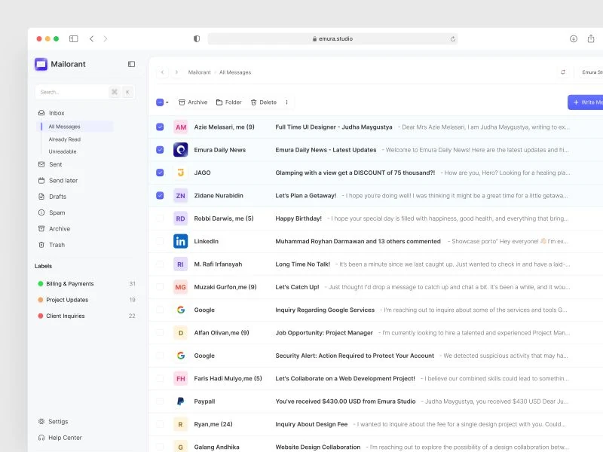Click the back arrow beside Mailorant breadcrumb
The height and width of the screenshot is (452, 603).
163,72
